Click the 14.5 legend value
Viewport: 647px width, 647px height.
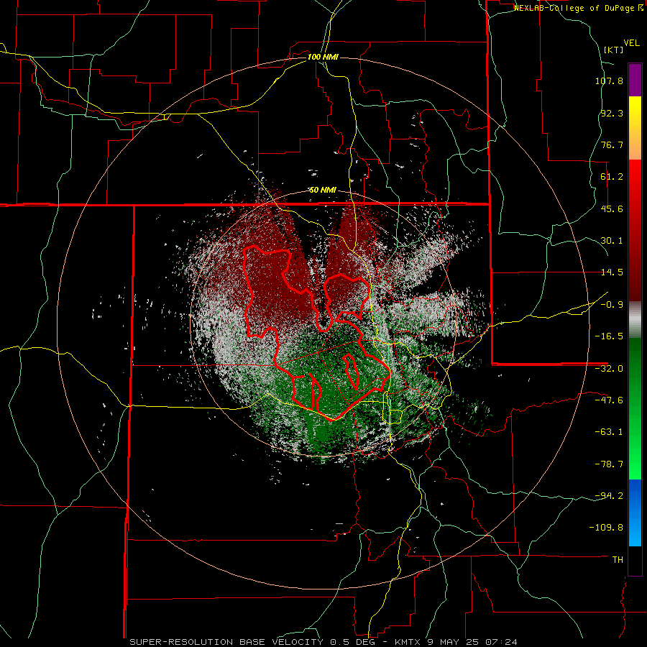pos(612,272)
